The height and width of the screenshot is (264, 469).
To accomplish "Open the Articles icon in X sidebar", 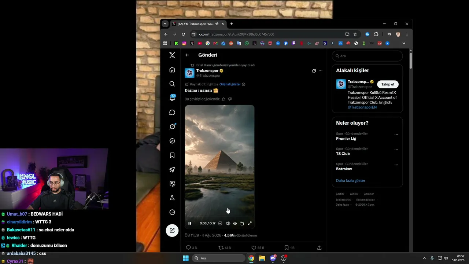I will [x=172, y=184].
